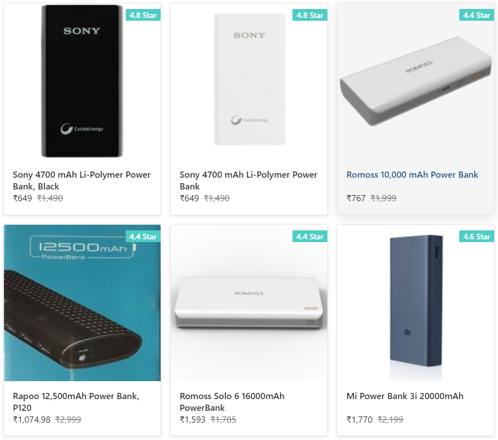Select the Rapoo 12,500mAh Power Bank, P120 title
The width and height of the screenshot is (498, 440).
tap(76, 402)
